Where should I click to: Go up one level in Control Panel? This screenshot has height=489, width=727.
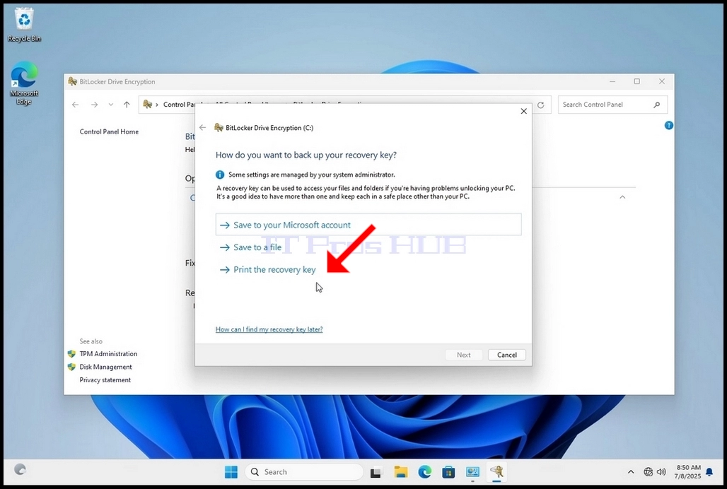[127, 105]
